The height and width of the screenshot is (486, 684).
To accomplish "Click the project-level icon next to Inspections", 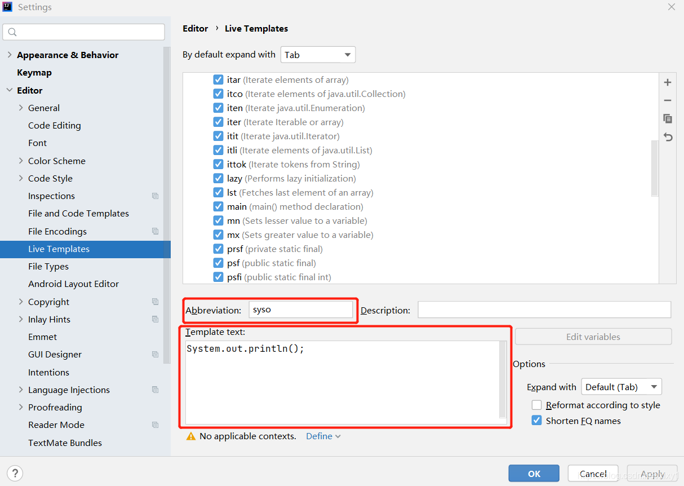I will tap(156, 196).
